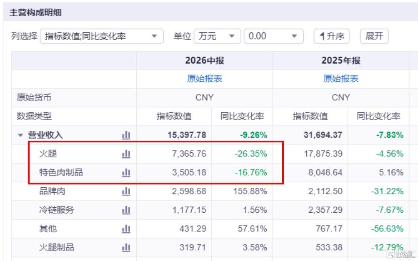Open chart icon for 特色肉制品 row
This screenshot has height=261, width=418.
pos(126,173)
